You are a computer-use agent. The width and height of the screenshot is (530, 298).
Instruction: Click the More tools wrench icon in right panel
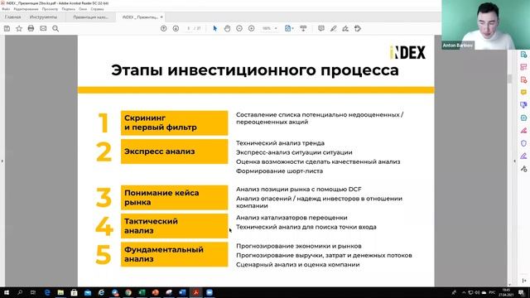tap(523, 169)
